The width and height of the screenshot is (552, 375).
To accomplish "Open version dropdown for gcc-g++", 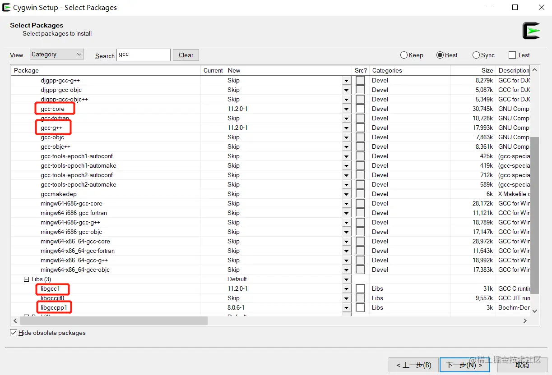I will pyautogui.click(x=347, y=128).
